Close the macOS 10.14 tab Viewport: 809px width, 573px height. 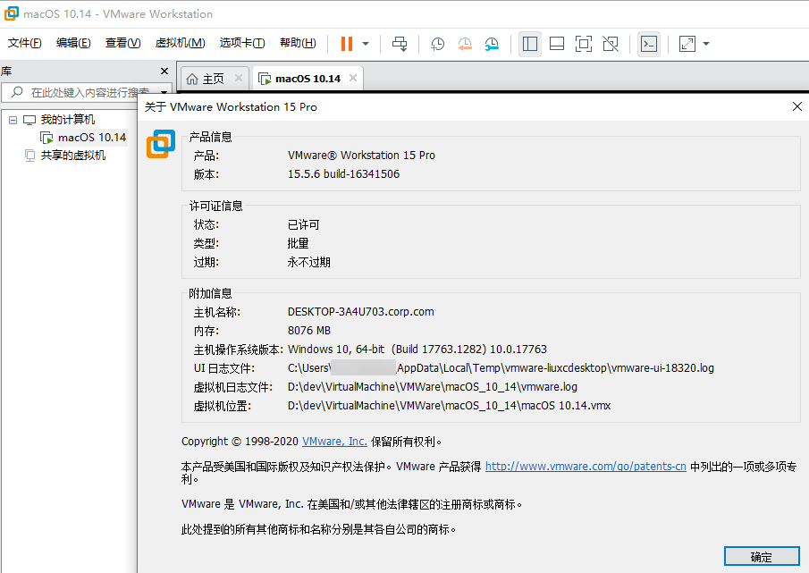coord(353,78)
